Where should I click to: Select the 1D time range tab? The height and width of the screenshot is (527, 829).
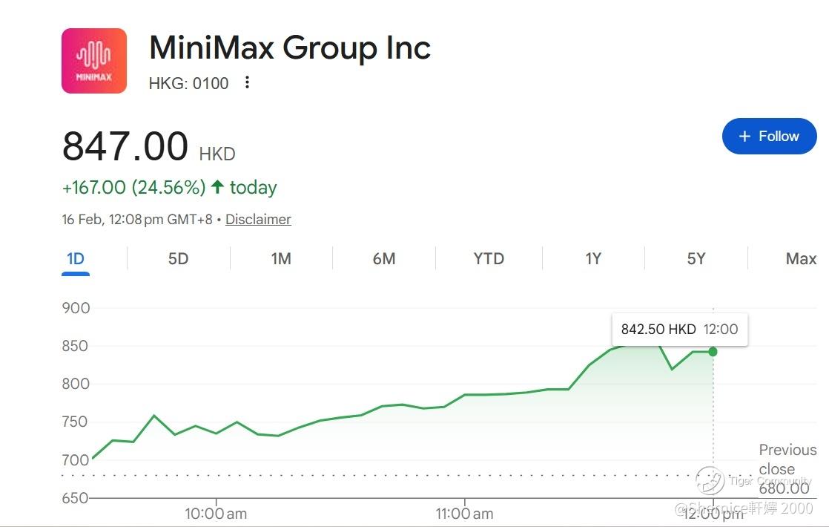point(76,259)
